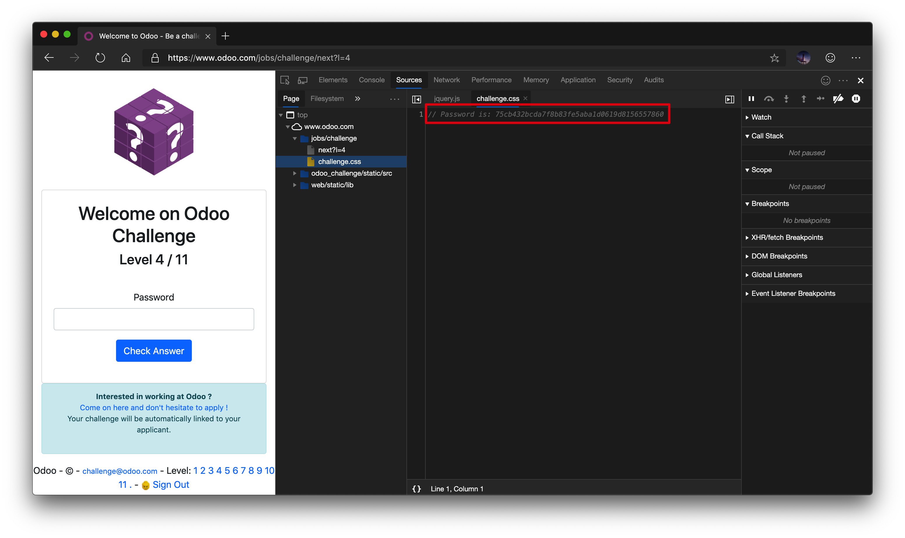Open DevTools customize menu (three dots)
This screenshot has width=905, height=538.
[x=843, y=81]
